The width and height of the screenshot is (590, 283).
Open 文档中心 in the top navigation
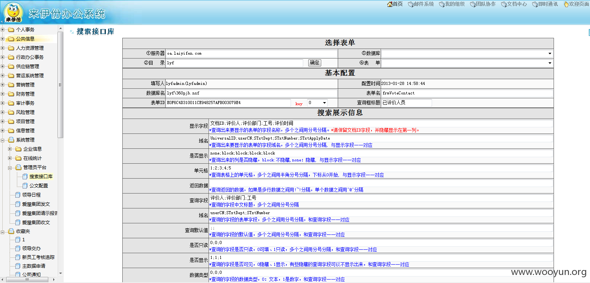tap(517, 4)
